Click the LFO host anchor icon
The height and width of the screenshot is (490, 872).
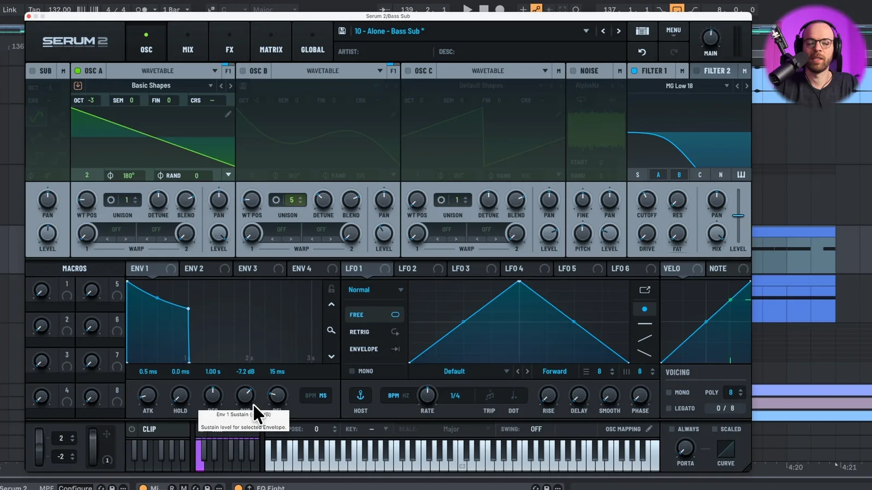pyautogui.click(x=360, y=395)
